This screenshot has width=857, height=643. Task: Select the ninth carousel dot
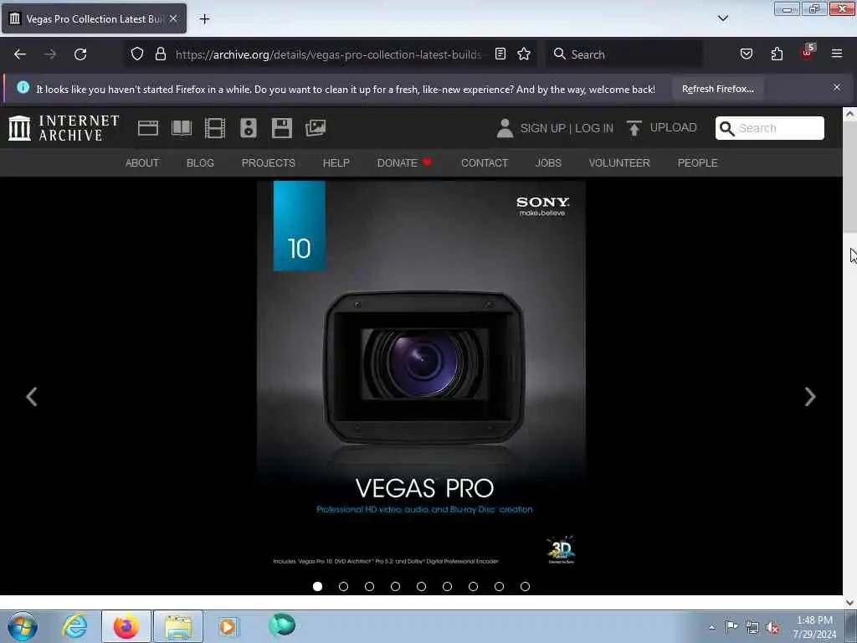(526, 586)
